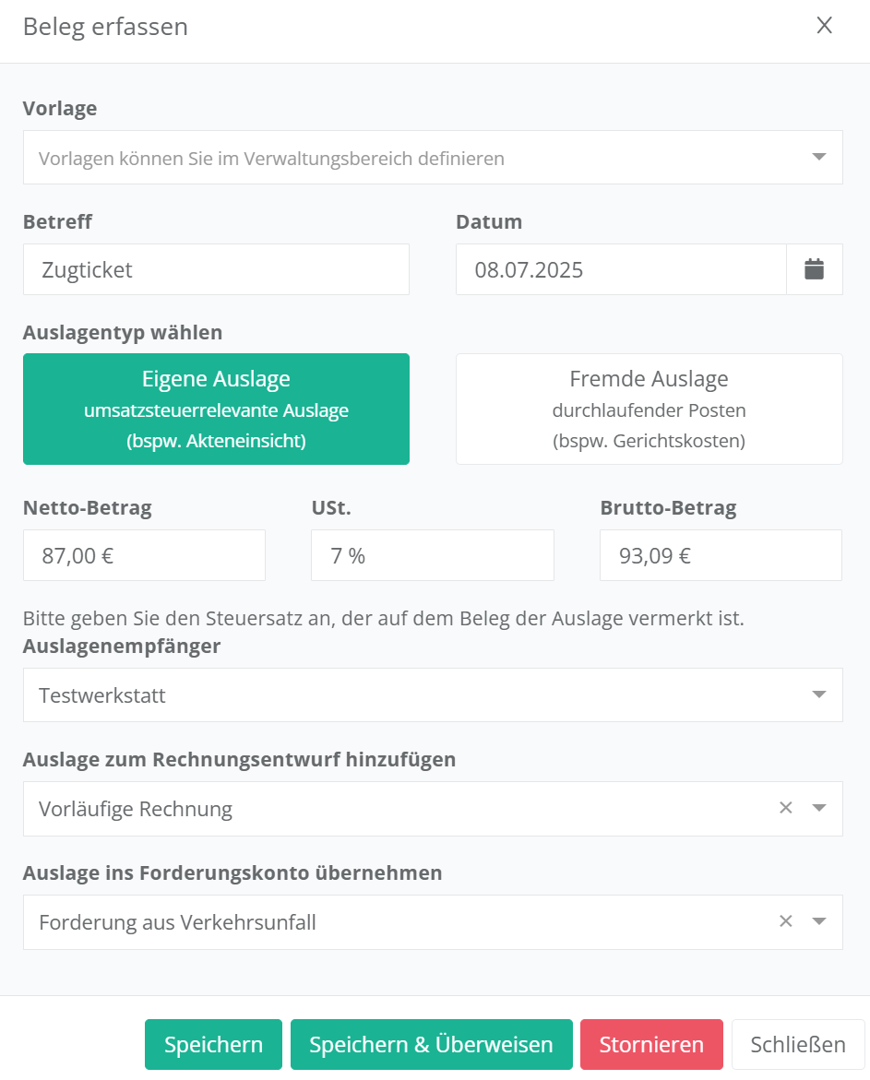Edit the Brutto-Betrag amount field

[721, 555]
